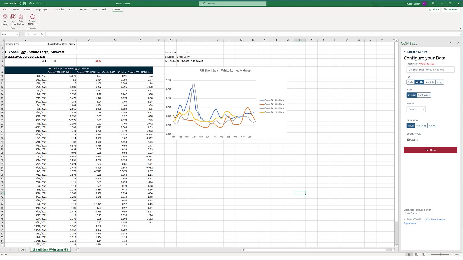
Task: Open My Items in the ribbon
Action: click(x=13, y=20)
